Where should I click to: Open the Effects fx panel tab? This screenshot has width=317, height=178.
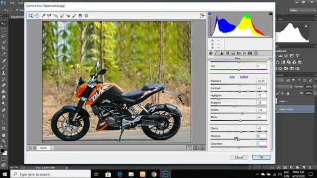click(x=244, y=53)
